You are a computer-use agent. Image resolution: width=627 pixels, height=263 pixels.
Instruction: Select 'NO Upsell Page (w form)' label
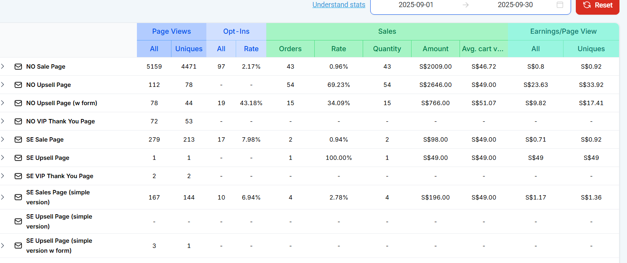pos(62,103)
